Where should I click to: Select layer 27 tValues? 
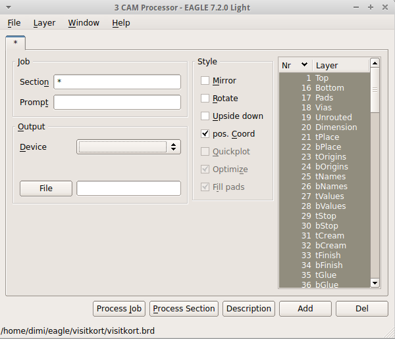click(x=325, y=196)
